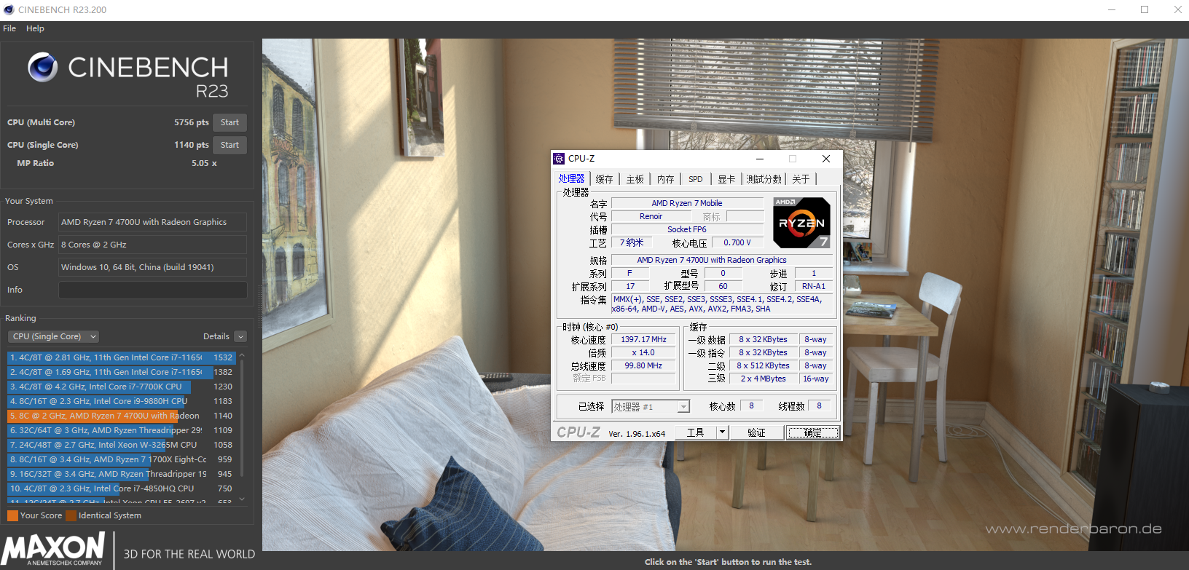1189x570 pixels.
Task: Select ranking row 1 i7-1165G7 at 2.81 GHz
Action: point(120,357)
